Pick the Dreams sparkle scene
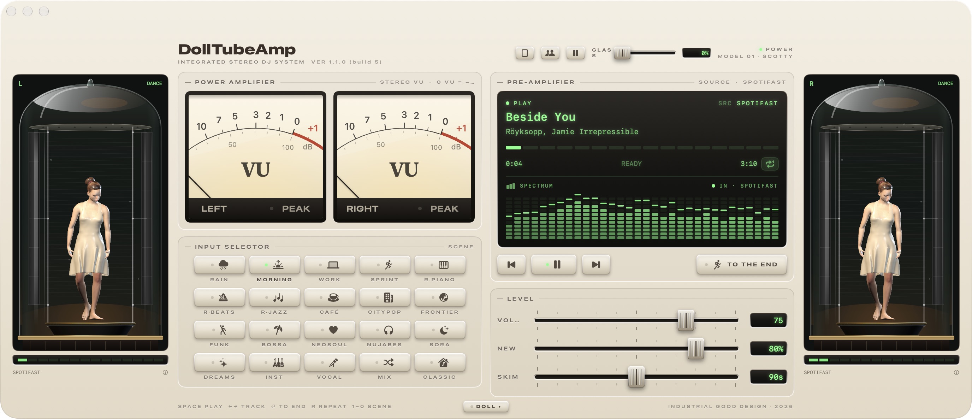This screenshot has height=419, width=972. tap(219, 362)
